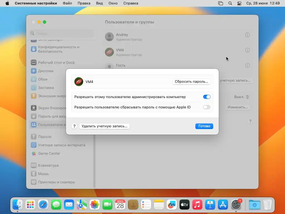This screenshot has height=214, width=285.
Task: Toggle administrator permission for VM4 user
Action: point(207,97)
